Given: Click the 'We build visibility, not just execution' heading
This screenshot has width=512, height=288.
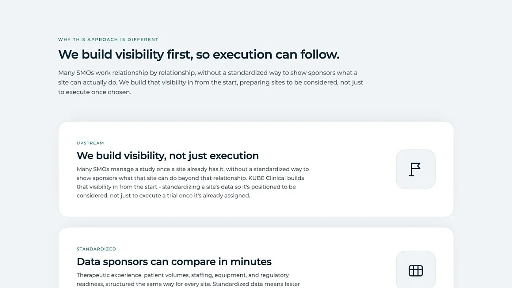Looking at the screenshot, I should [x=168, y=155].
